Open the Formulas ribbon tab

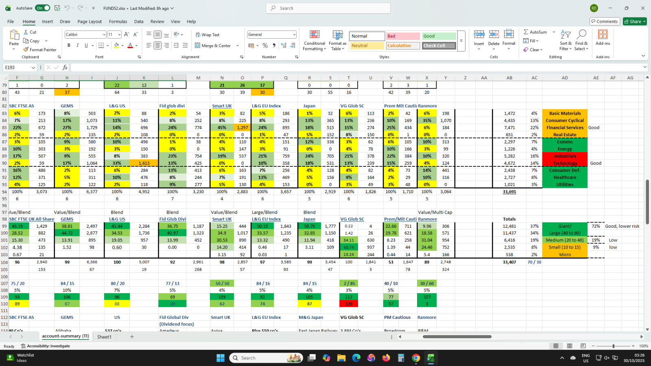coord(118,22)
